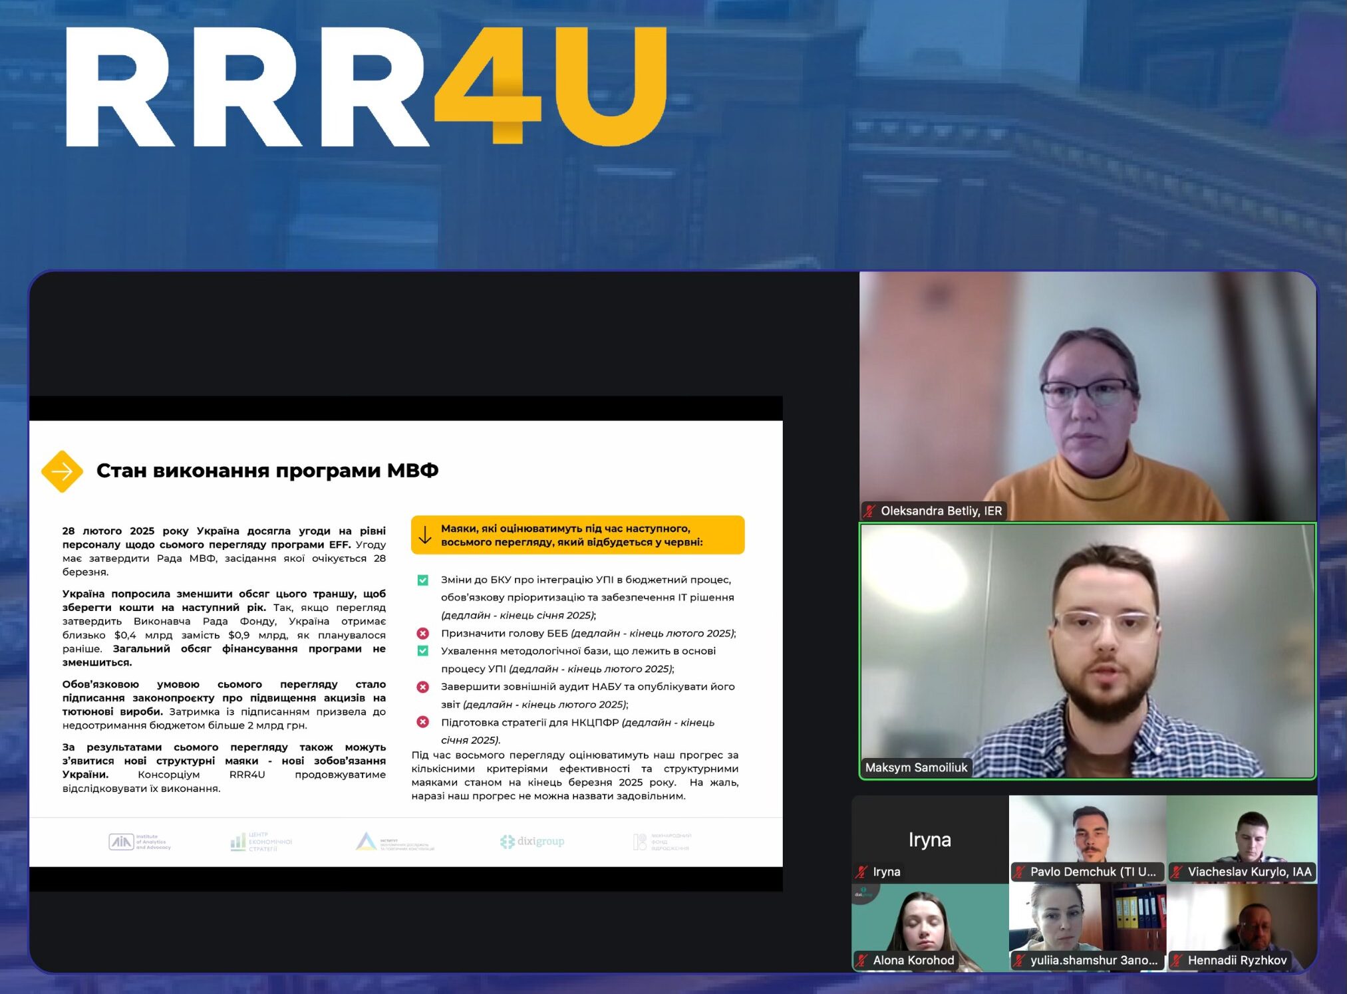Click red X icon beside БЕБ item
Viewport: 1347px width, 994px height.
click(422, 633)
